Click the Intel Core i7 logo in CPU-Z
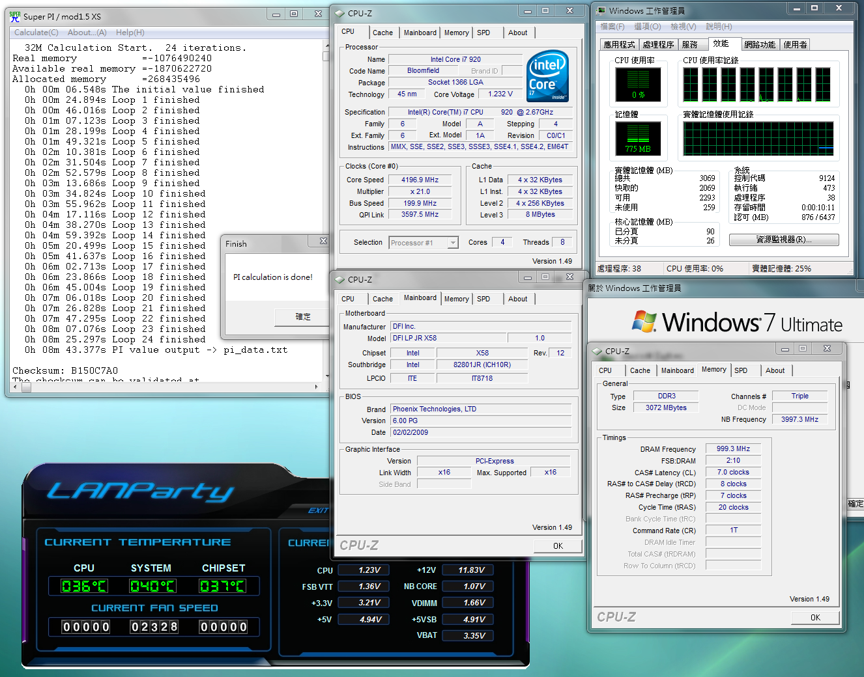This screenshot has width=864, height=677. (x=547, y=76)
